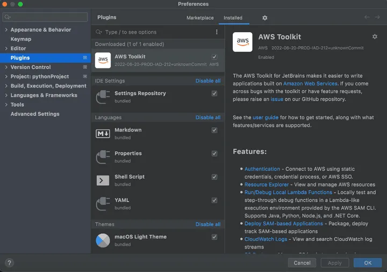
Task: Switch to the Marketplace tab
Action: pyautogui.click(x=200, y=18)
